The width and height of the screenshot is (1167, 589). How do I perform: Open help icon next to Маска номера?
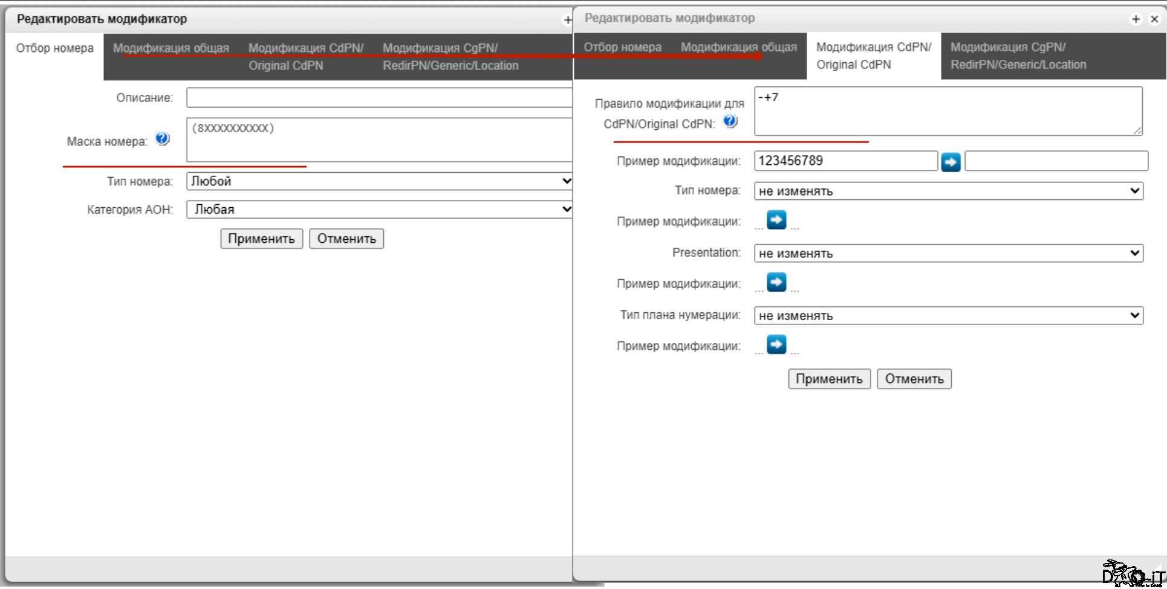pos(162,139)
